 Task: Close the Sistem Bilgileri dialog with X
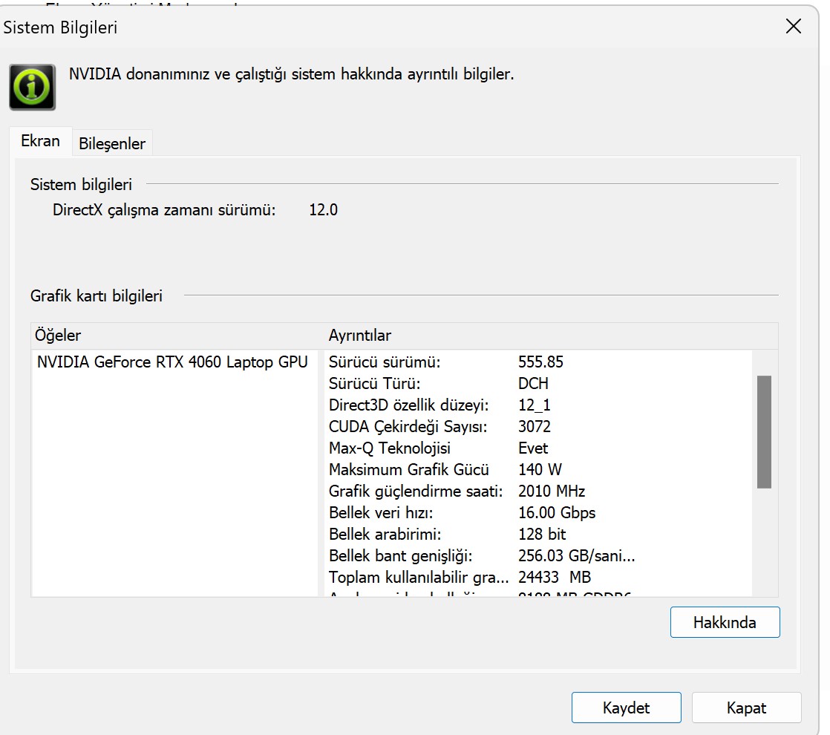coord(794,26)
